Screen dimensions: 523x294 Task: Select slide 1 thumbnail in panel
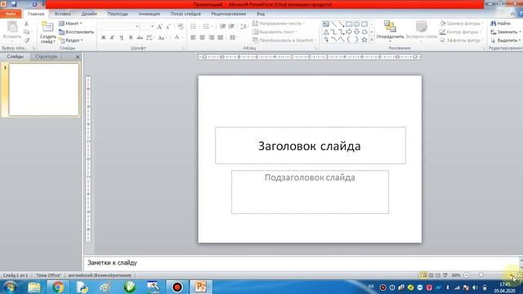[43, 90]
